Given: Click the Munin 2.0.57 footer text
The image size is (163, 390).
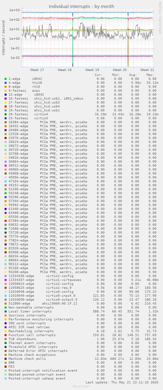Looking at the screenshot, I should (81, 386).
